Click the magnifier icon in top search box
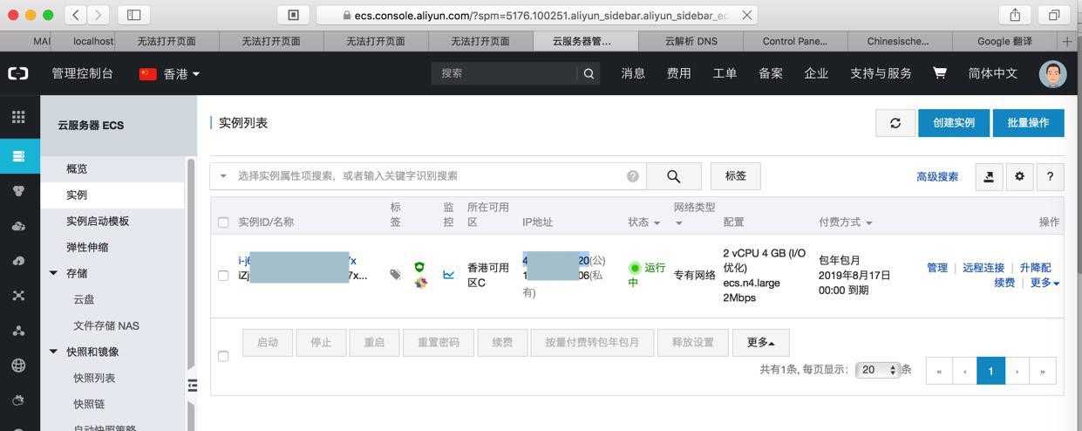The image size is (1082, 431). pyautogui.click(x=589, y=73)
